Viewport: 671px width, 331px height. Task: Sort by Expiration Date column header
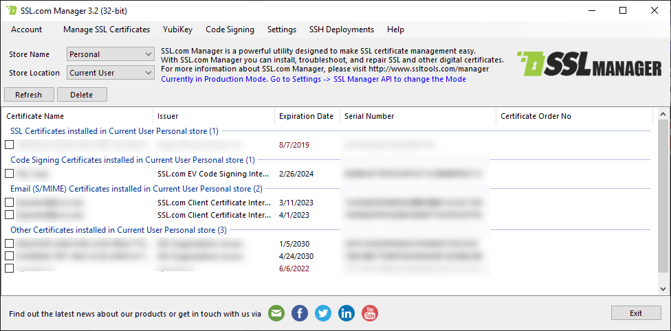307,116
